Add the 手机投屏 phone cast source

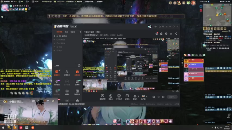(119, 97)
